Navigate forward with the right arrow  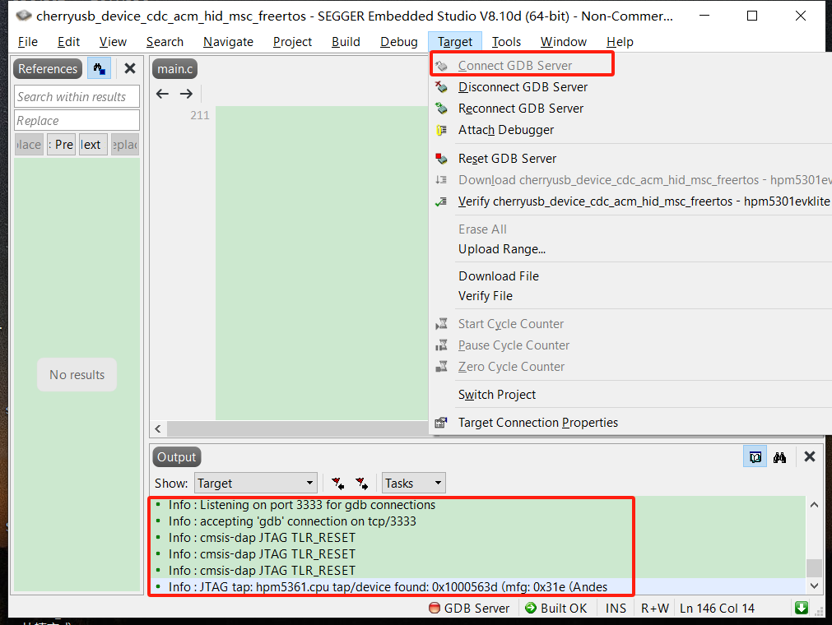(186, 94)
